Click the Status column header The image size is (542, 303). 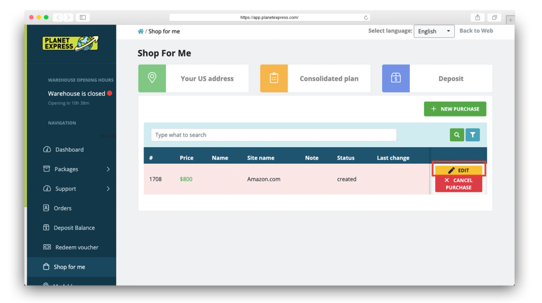pyautogui.click(x=346, y=158)
